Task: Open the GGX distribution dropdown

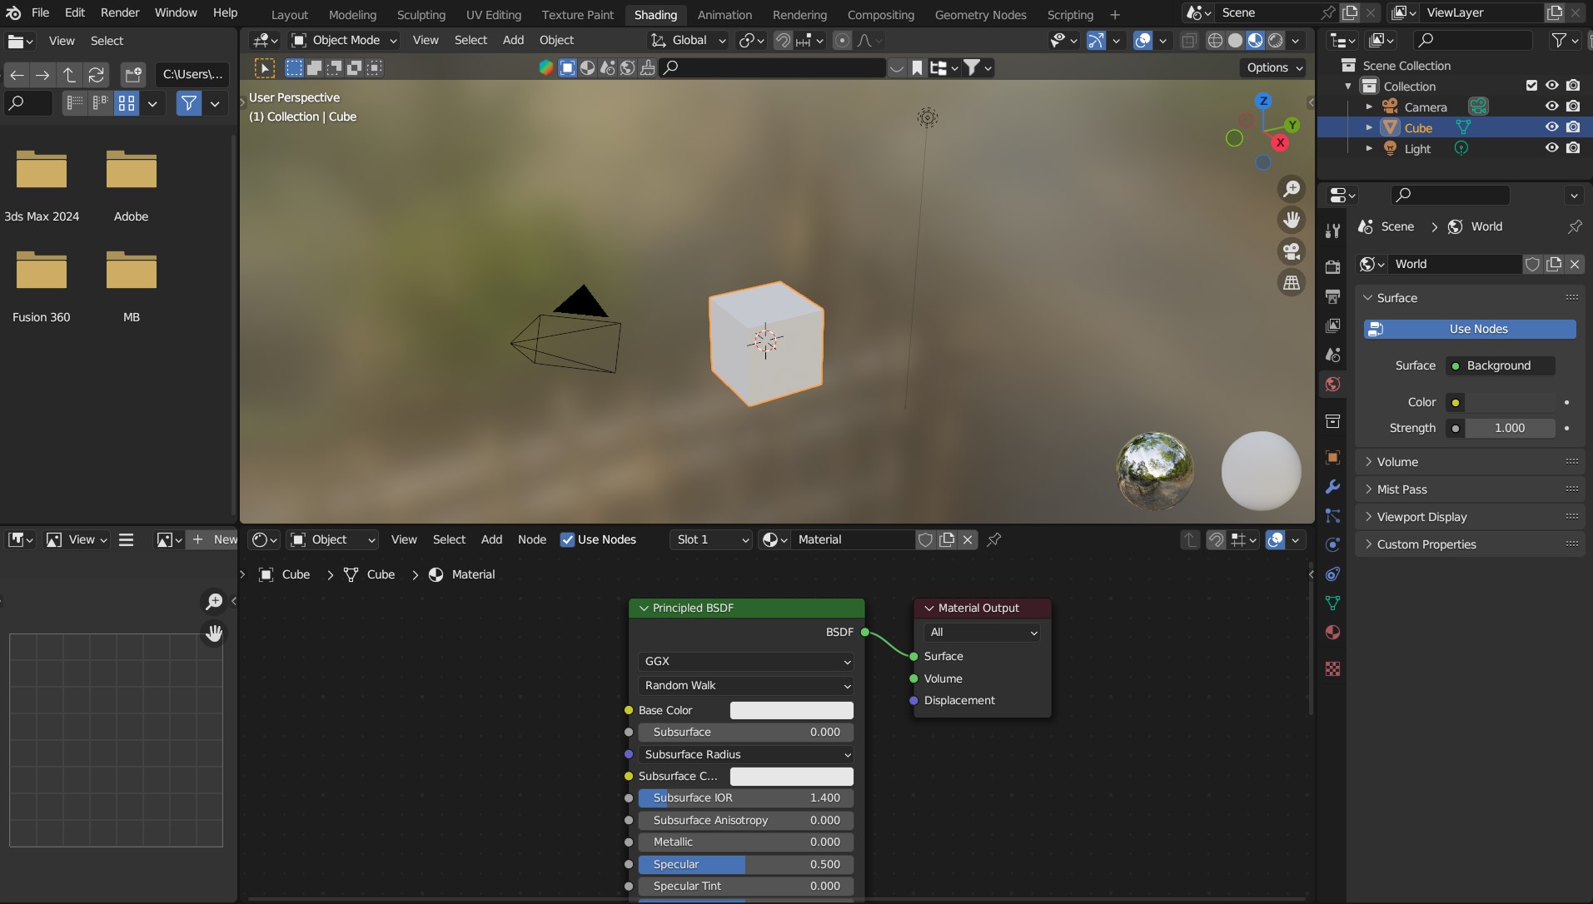Action: click(745, 661)
